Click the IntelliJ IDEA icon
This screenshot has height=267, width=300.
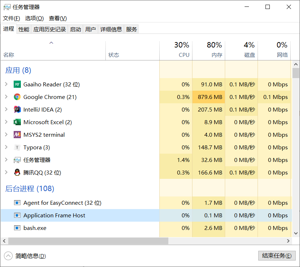pos(17,109)
